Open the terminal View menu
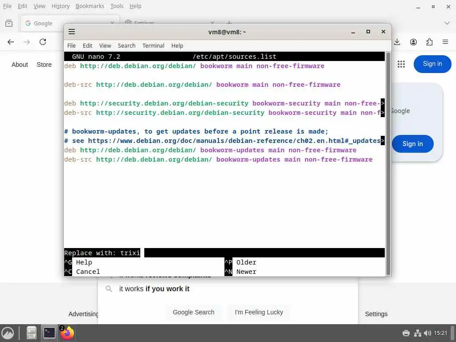 (x=105, y=46)
